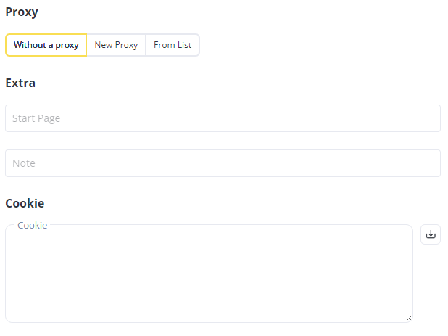Image resolution: width=448 pixels, height=336 pixels.
Task: Click the small Cookie label on textarea border
Action: [x=33, y=226]
